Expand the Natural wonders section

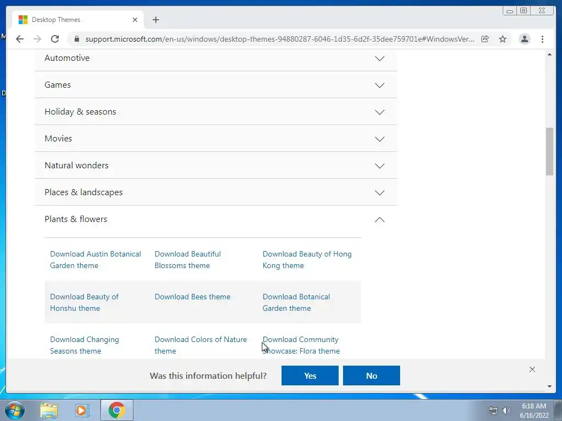(x=216, y=166)
